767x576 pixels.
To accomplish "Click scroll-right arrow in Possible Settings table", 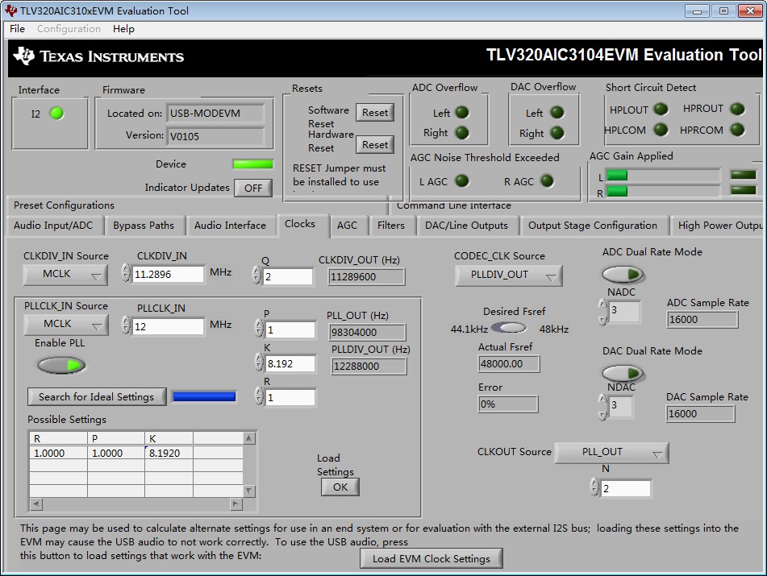I will pyautogui.click(x=236, y=503).
